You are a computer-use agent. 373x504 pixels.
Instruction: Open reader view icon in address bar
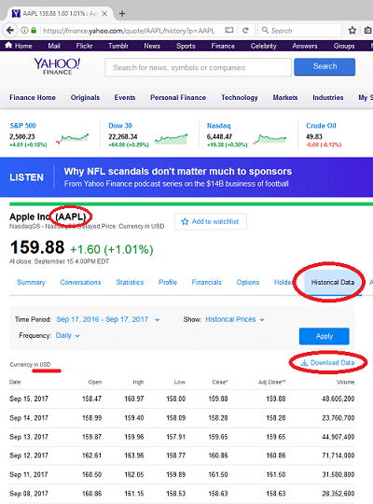point(228,31)
